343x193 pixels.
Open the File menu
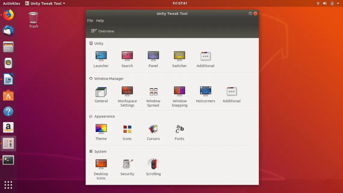click(x=90, y=20)
